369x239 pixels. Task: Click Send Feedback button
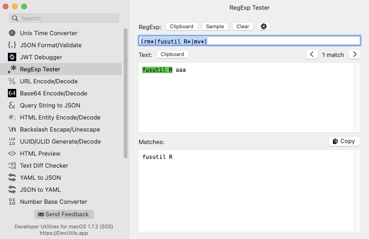tap(64, 214)
